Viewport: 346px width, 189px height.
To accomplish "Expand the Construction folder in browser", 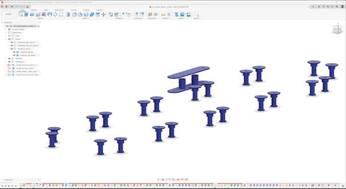I will pos(6,62).
